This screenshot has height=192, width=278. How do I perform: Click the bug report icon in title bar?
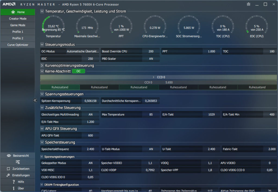pos(248,4)
